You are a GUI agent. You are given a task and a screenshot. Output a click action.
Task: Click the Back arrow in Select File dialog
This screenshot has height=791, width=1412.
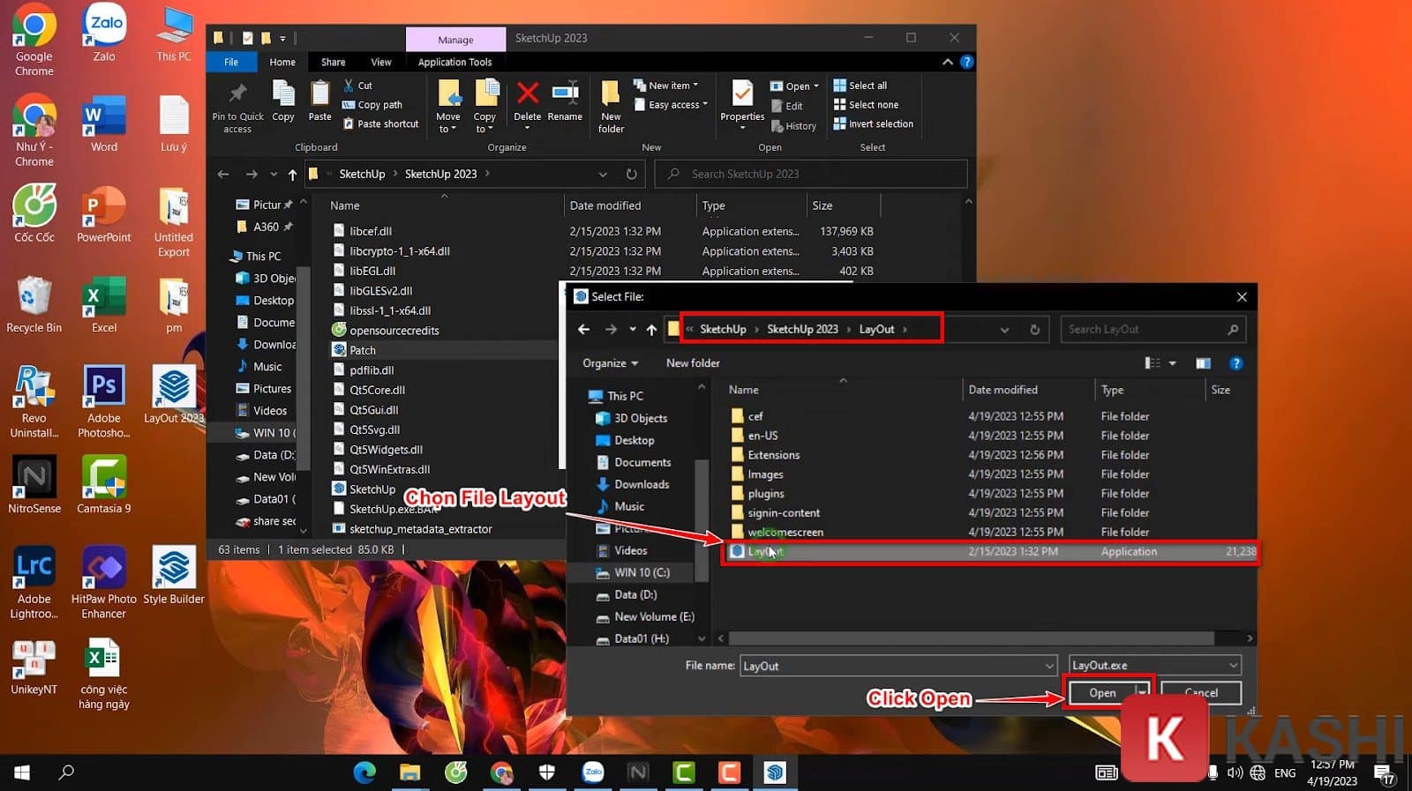pos(583,329)
